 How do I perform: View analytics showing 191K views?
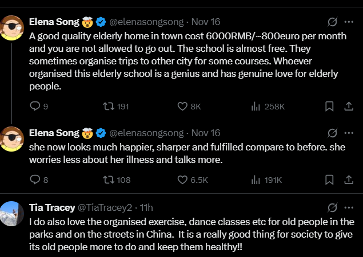click(x=257, y=180)
